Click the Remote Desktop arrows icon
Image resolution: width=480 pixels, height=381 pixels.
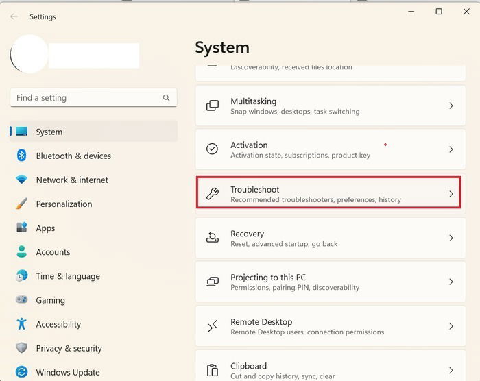click(213, 326)
